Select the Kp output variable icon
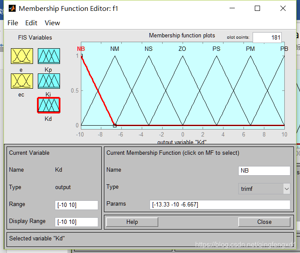The width and height of the screenshot is (300, 253). [x=49, y=56]
